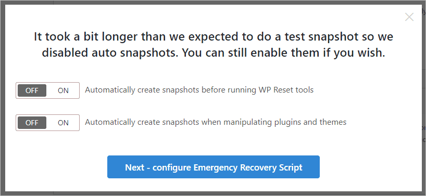Image resolution: width=426 pixels, height=196 pixels.
Task: Close the dialog using the X icon
Action: click(409, 17)
